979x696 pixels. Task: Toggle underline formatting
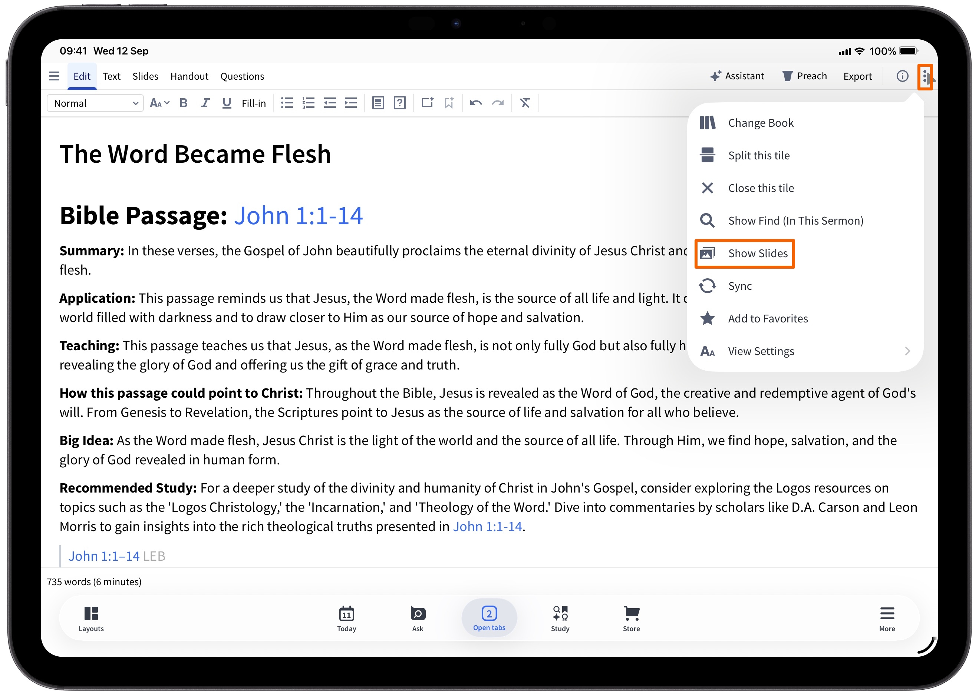pos(227,103)
